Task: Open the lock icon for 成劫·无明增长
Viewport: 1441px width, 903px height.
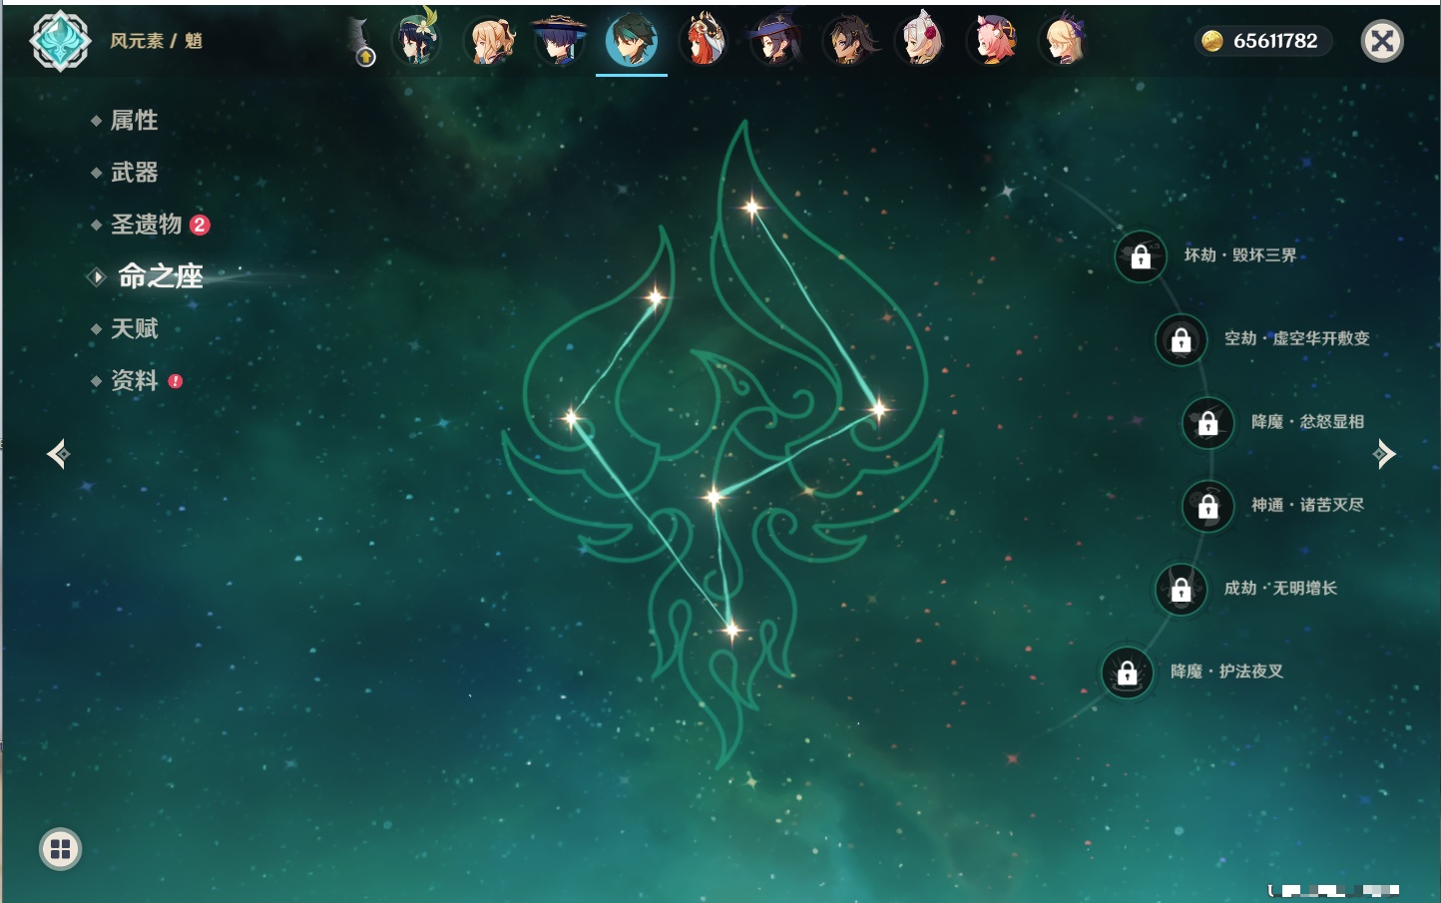Action: pyautogui.click(x=1181, y=589)
